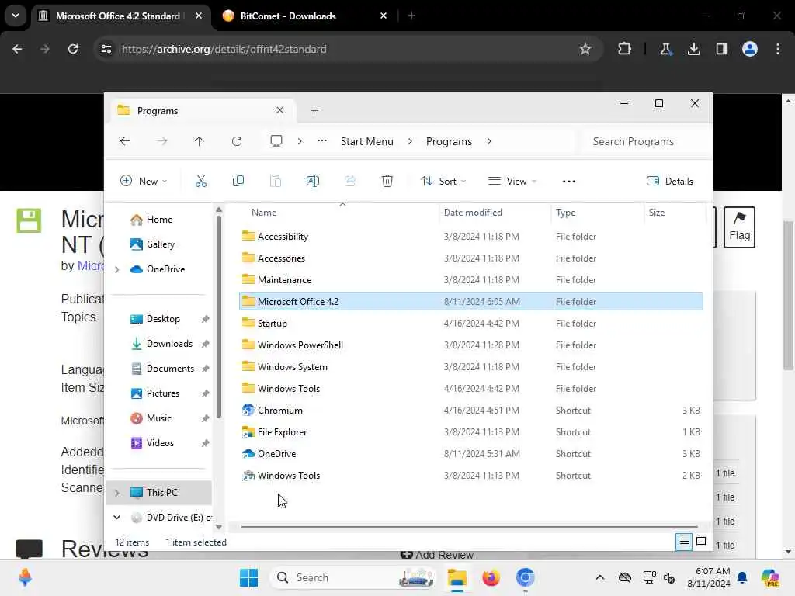Sort by Type column header
Image resolution: width=795 pixels, height=596 pixels.
597,213
